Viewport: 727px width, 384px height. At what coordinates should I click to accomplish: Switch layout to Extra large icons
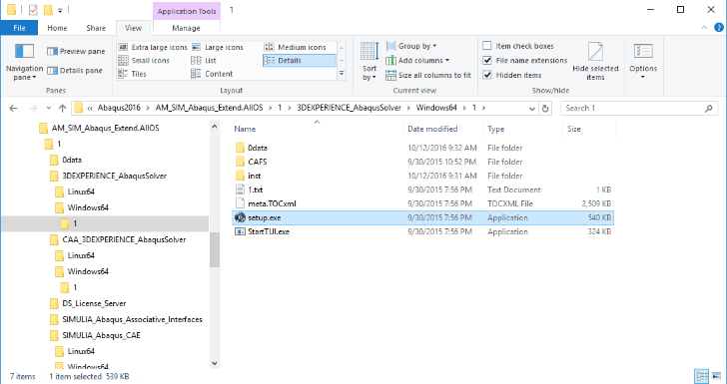[153, 47]
